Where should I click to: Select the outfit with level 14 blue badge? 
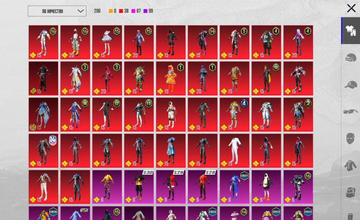pyautogui.click(x=44, y=150)
